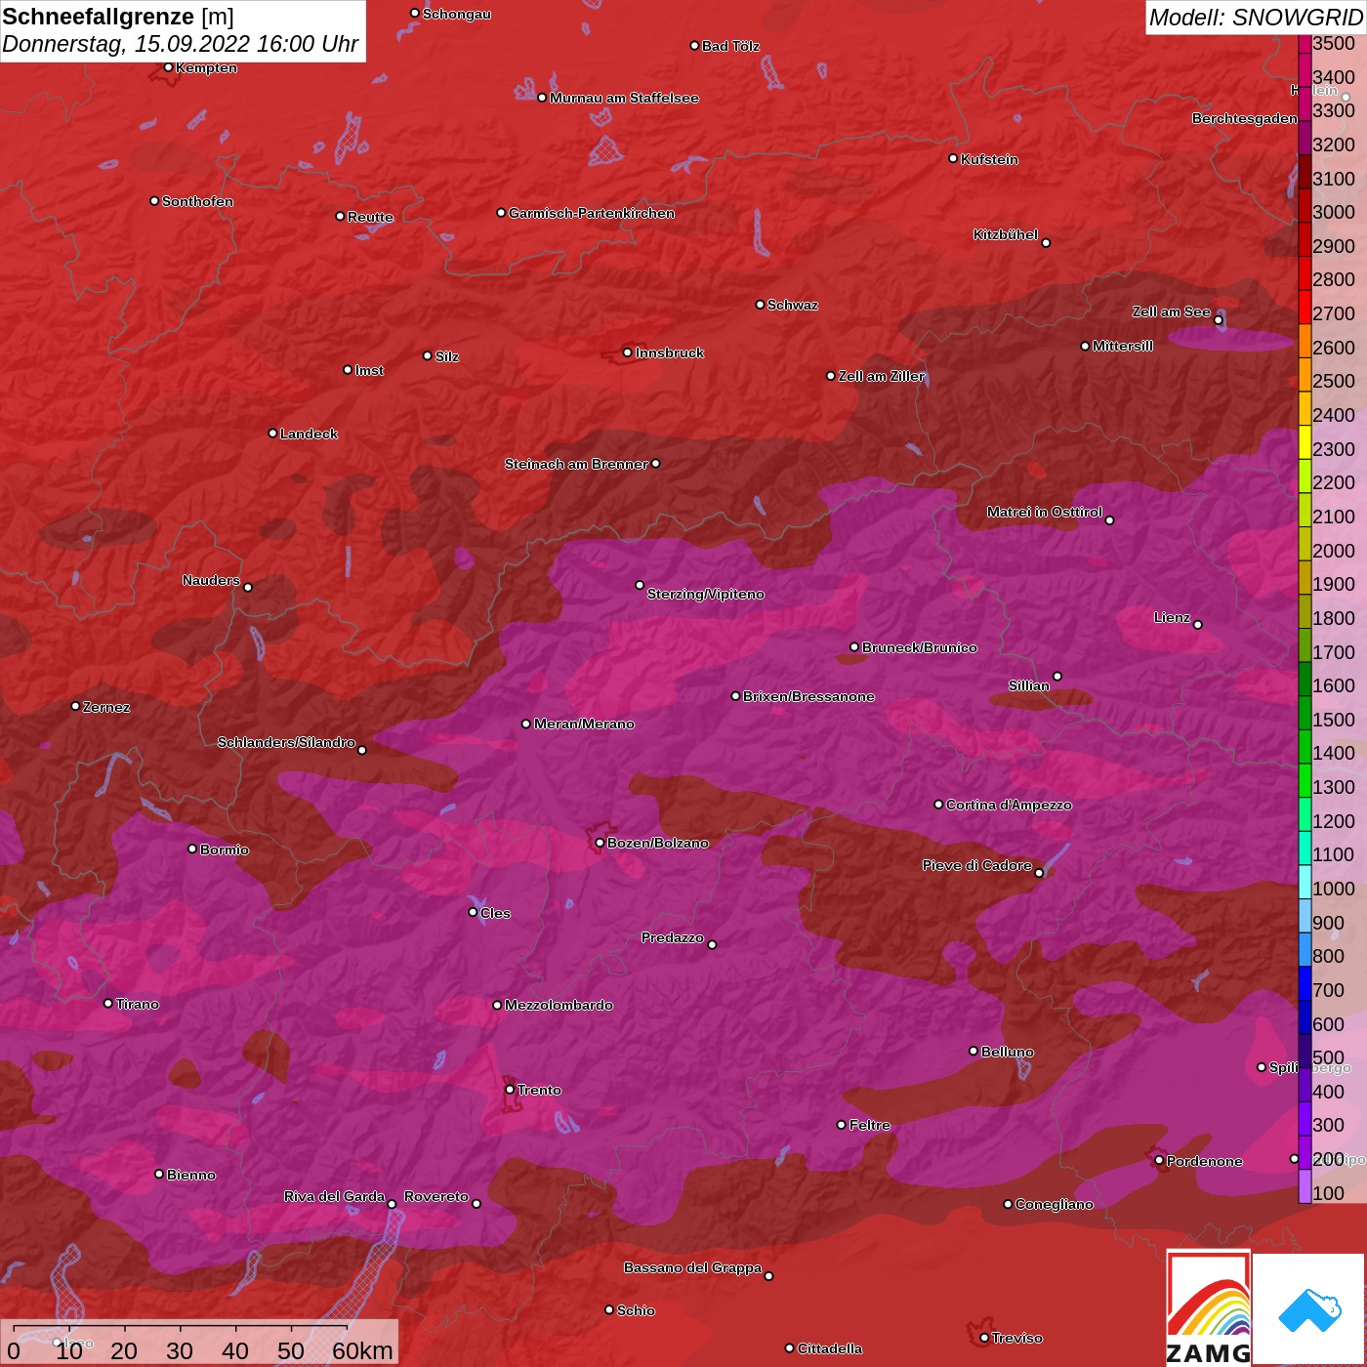Viewport: 1367px width, 1367px height.
Task: Click the Kufstein city label
Action: coord(989,159)
